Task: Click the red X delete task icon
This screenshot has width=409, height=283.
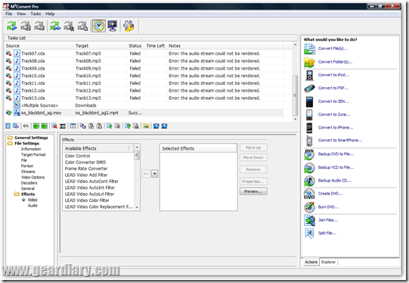Action: (x=54, y=126)
